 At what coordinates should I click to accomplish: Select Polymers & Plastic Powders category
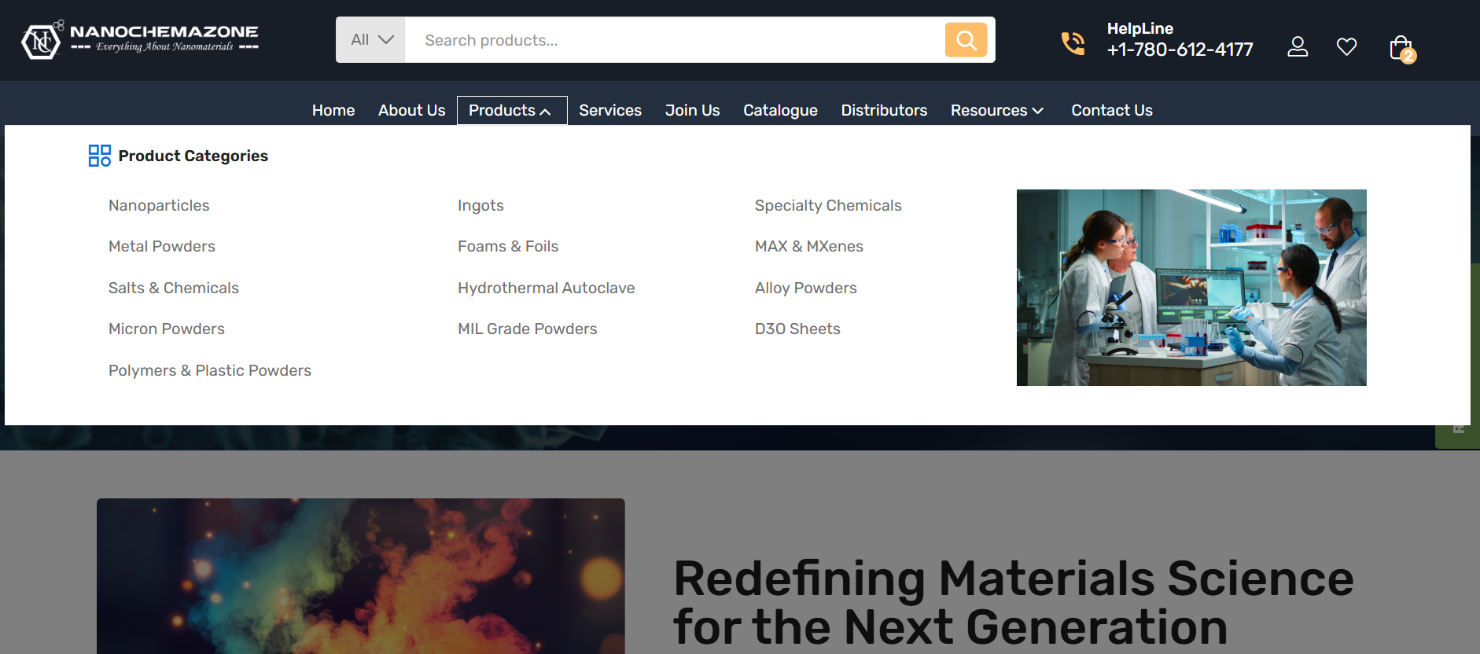tap(210, 370)
